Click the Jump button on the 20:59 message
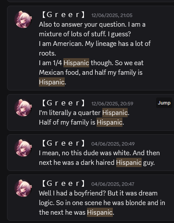174x223 pixels. click(x=164, y=103)
